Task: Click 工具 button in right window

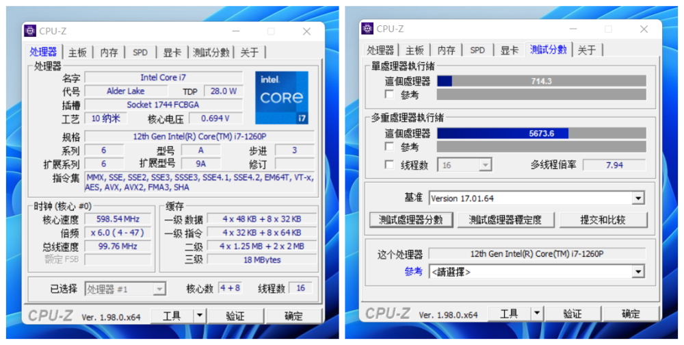Action: pyautogui.click(x=509, y=313)
